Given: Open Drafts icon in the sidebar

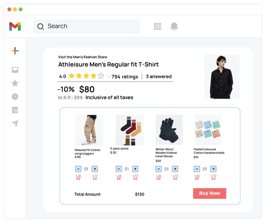Looking at the screenshot, I should pyautogui.click(x=15, y=110).
